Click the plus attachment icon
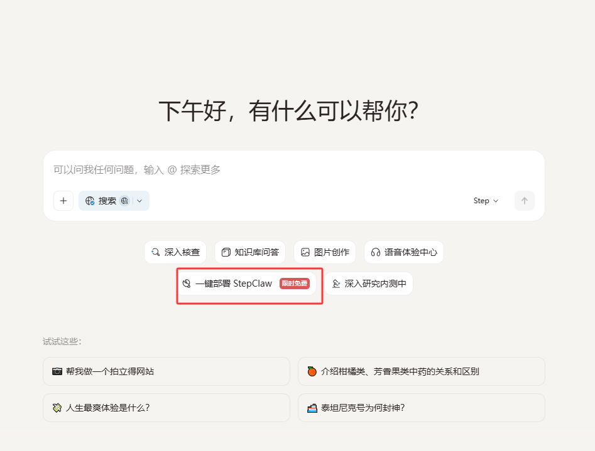This screenshot has height=451, width=595. click(x=63, y=201)
